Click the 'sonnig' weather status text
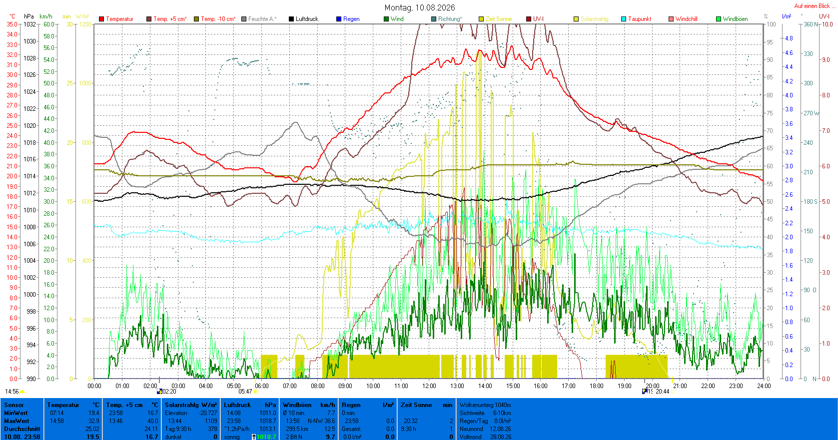838x440 pixels. coord(232,437)
